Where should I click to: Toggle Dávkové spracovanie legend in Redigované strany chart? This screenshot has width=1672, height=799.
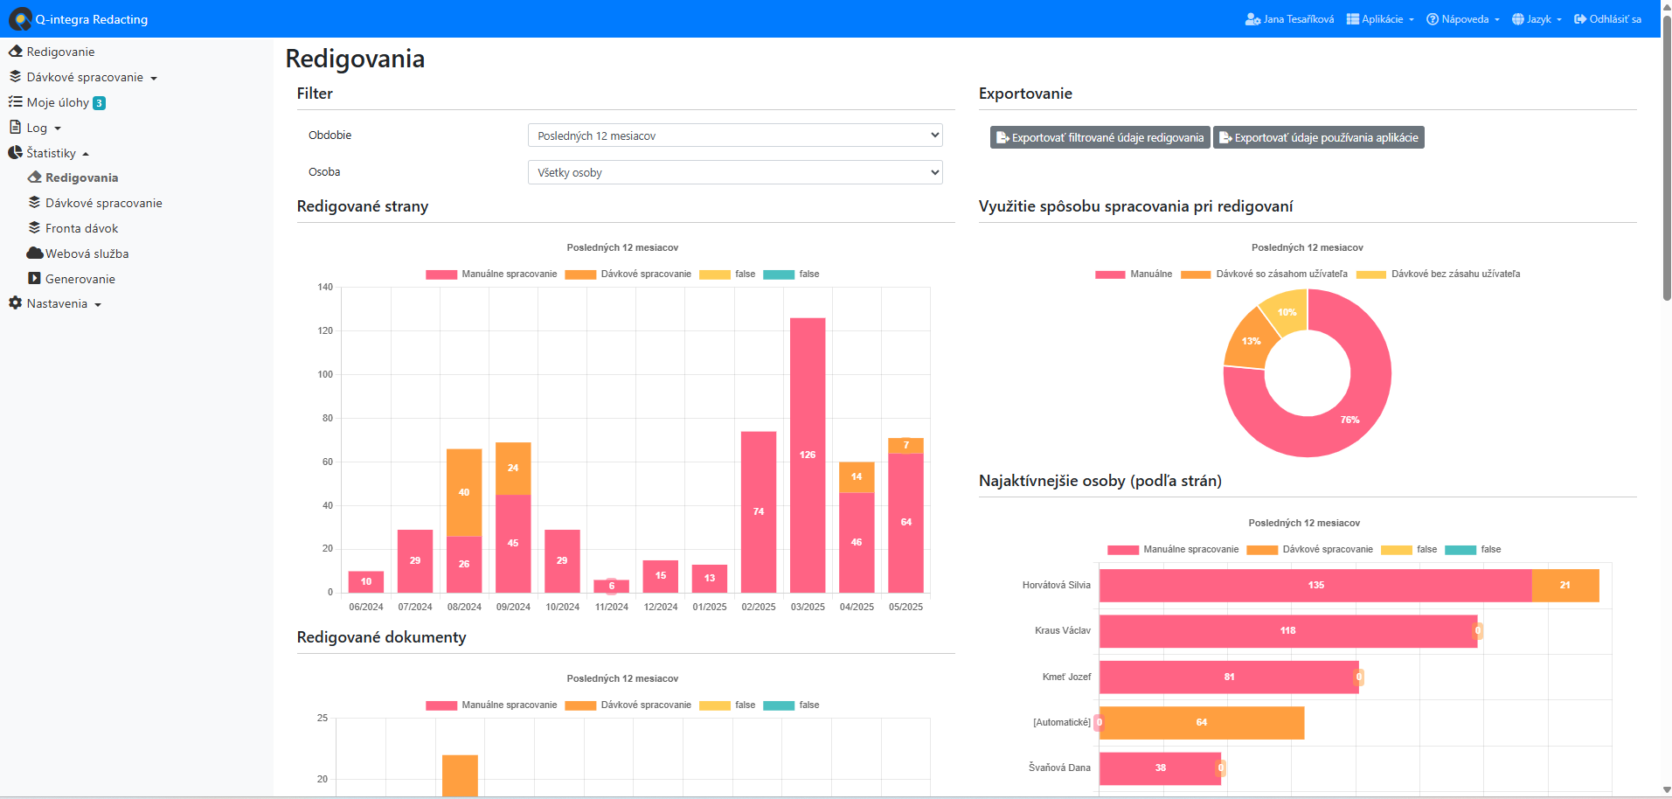(x=628, y=274)
